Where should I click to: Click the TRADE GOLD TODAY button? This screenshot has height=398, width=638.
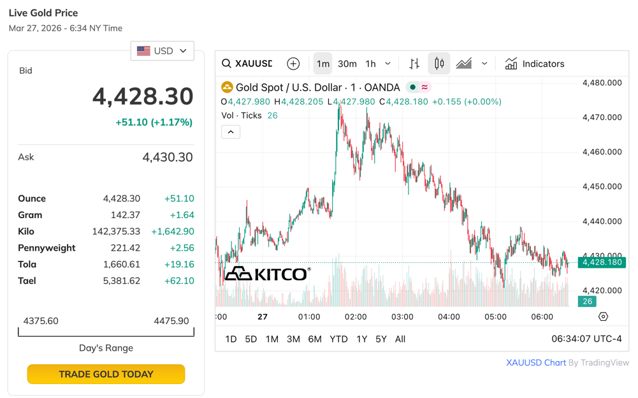(x=106, y=374)
